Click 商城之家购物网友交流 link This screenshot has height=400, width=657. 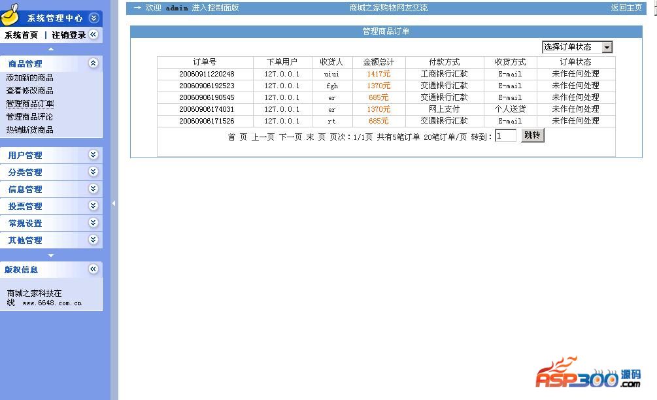click(388, 8)
